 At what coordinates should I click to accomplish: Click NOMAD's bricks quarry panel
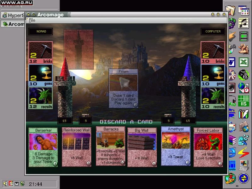pos(41,53)
